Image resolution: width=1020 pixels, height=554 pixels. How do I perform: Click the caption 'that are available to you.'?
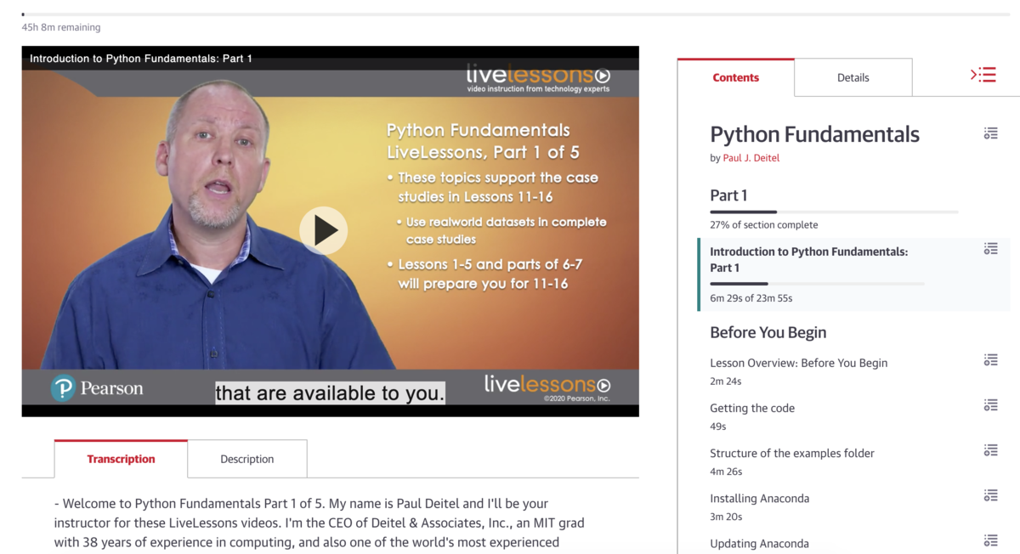(x=330, y=393)
